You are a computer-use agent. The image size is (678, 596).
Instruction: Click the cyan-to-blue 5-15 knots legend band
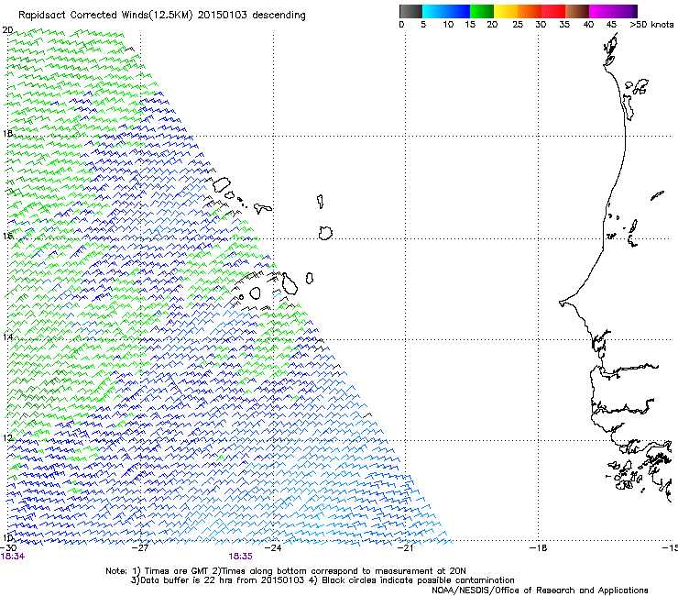point(446,11)
